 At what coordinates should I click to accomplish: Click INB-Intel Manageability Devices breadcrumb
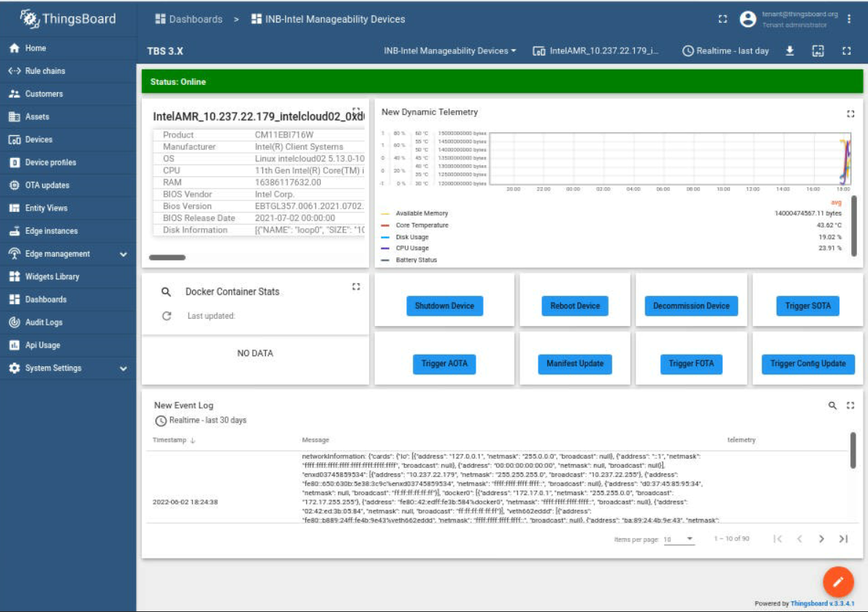[x=328, y=19]
